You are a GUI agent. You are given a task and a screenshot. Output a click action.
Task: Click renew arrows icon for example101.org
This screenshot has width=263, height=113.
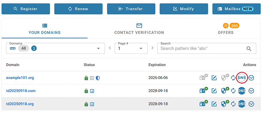tap(233, 78)
